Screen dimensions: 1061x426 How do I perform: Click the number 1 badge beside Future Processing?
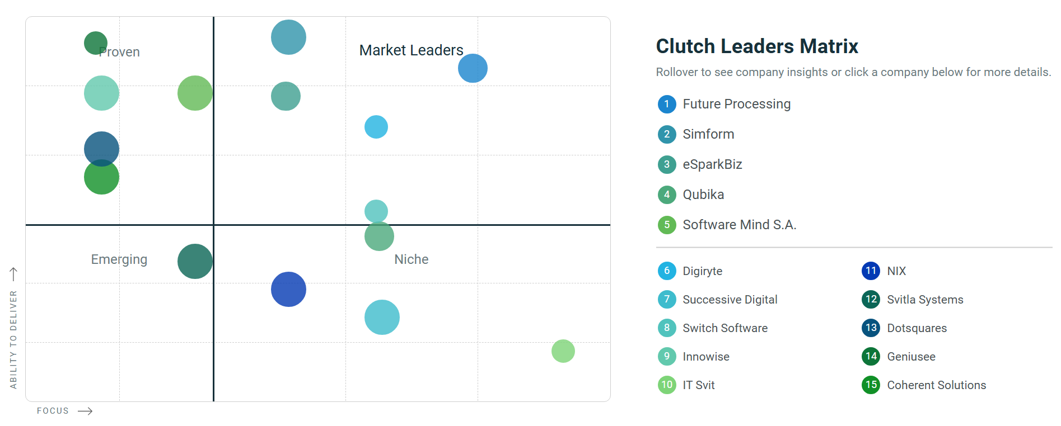click(666, 104)
